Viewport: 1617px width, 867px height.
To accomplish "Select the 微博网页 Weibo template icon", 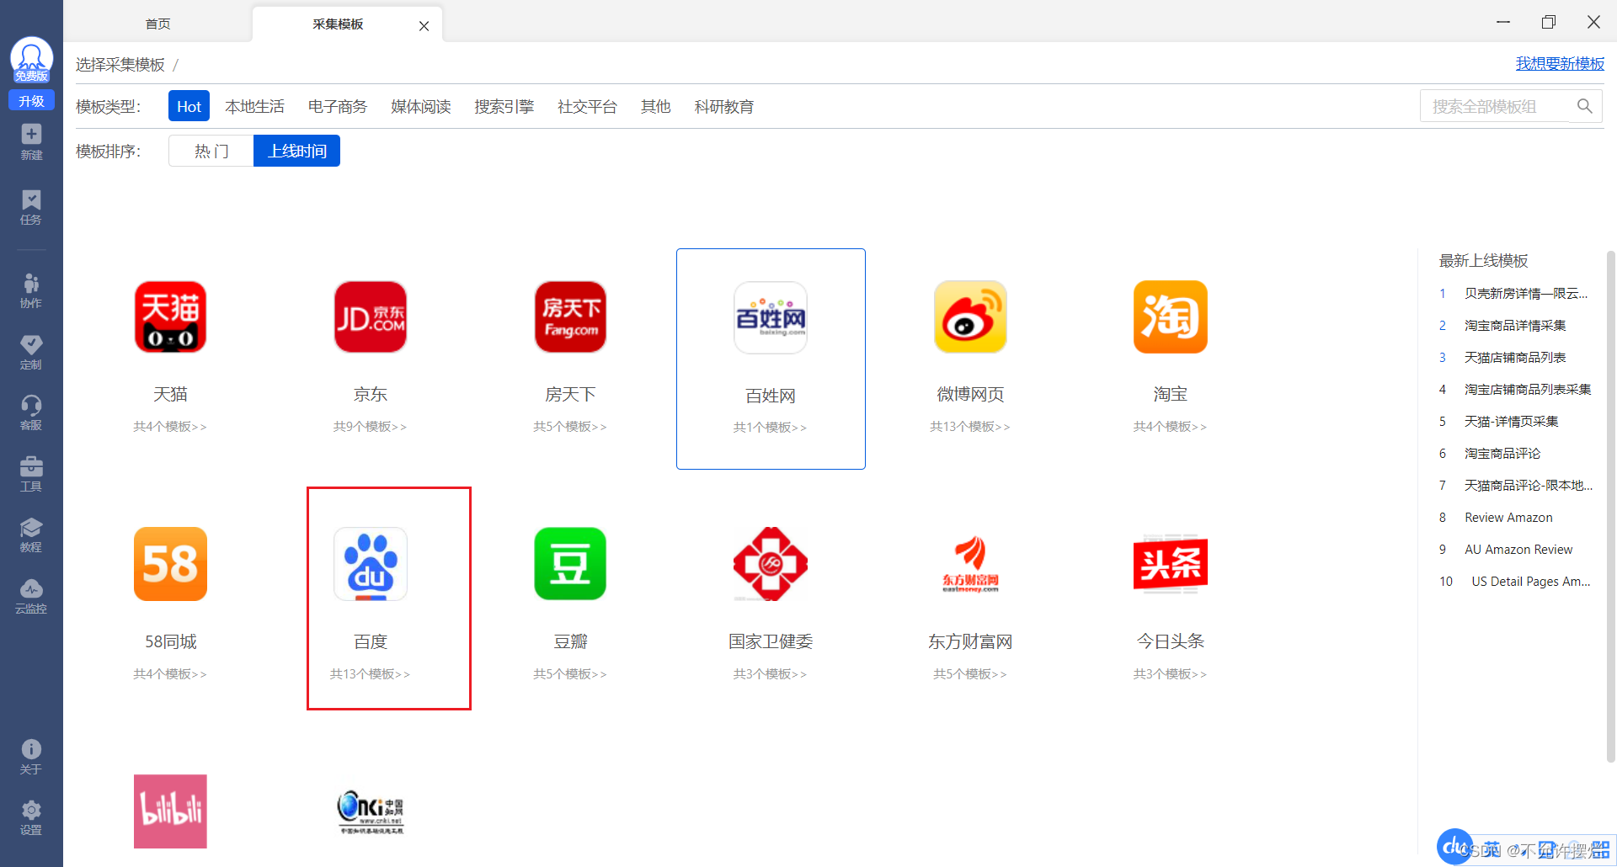I will coord(970,317).
